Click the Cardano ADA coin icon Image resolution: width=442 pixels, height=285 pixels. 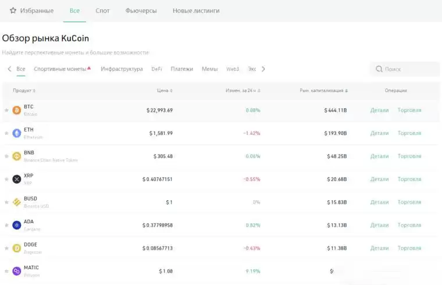pos(16,225)
